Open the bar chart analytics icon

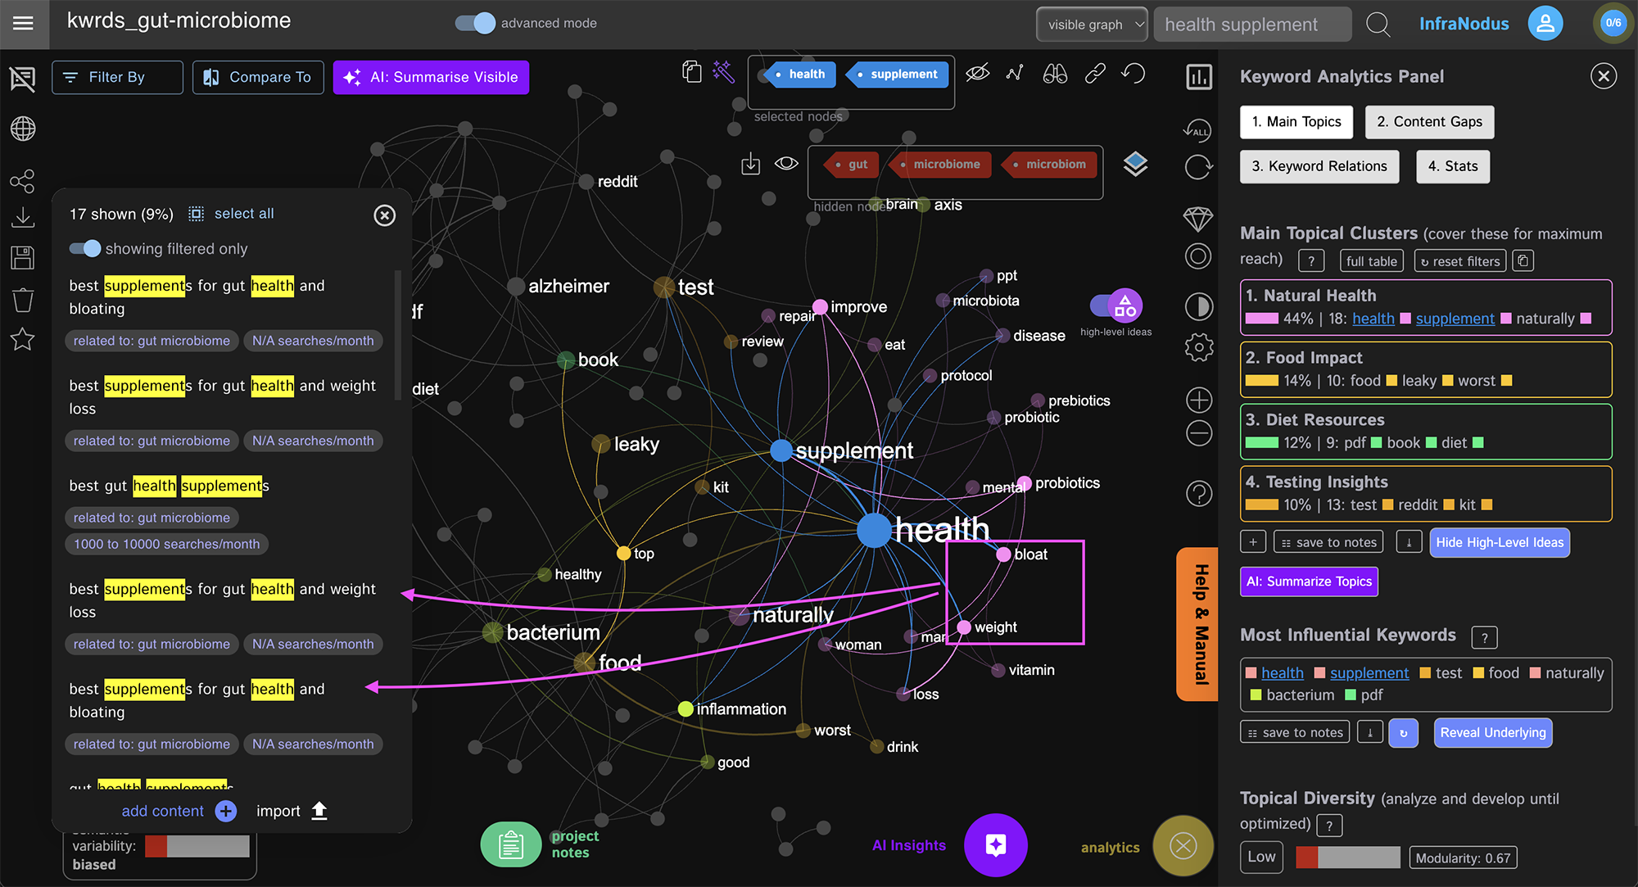tap(1199, 77)
